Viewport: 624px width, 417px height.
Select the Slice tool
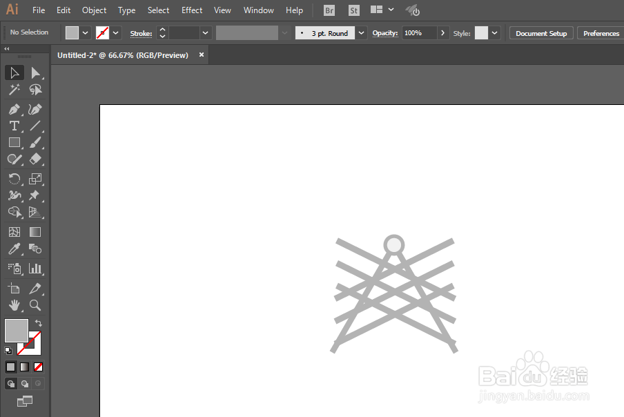[35, 289]
